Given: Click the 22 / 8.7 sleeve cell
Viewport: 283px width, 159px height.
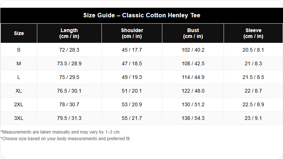Looking at the screenshot, I should [x=253, y=91].
